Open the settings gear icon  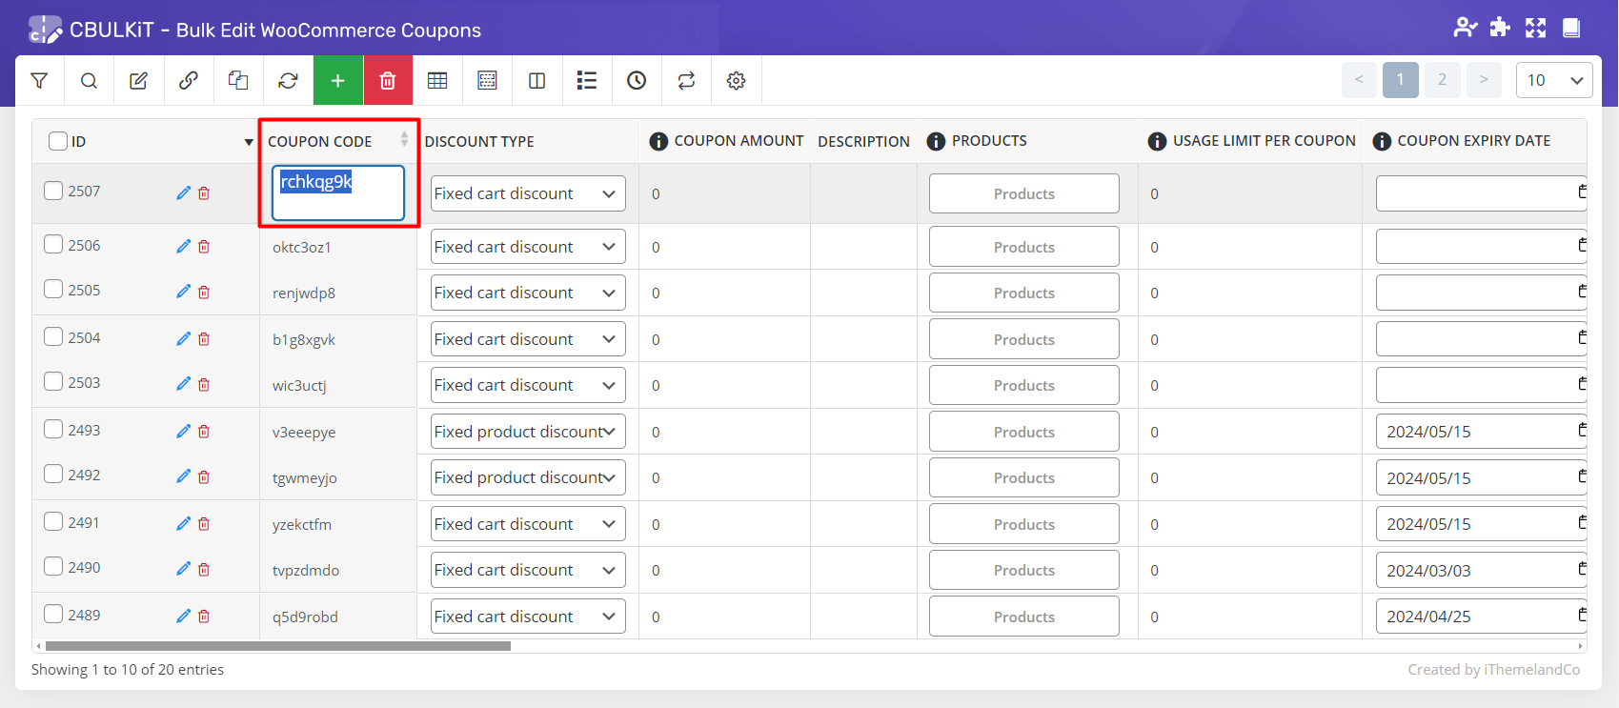[x=736, y=81]
